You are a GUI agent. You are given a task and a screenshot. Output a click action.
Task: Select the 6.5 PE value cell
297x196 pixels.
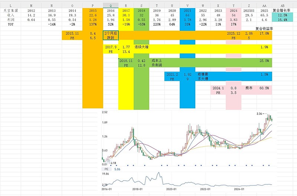point(92,38)
